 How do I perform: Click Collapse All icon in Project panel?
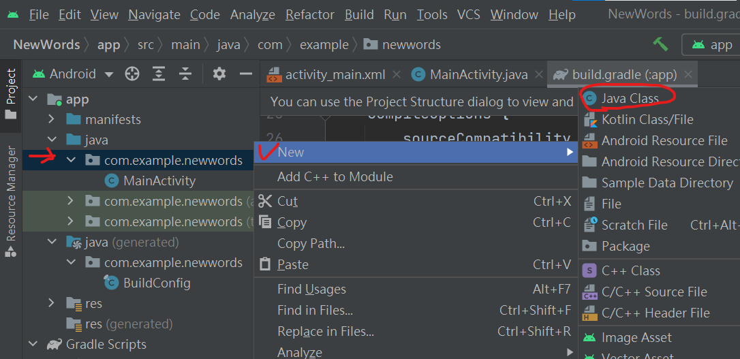click(x=185, y=74)
